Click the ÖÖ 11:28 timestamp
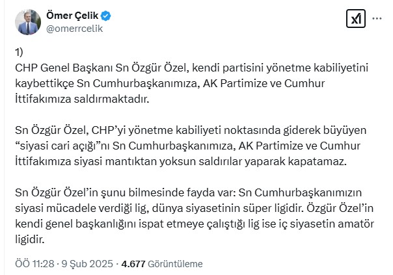The height and width of the screenshot is (275, 393). click(x=34, y=264)
